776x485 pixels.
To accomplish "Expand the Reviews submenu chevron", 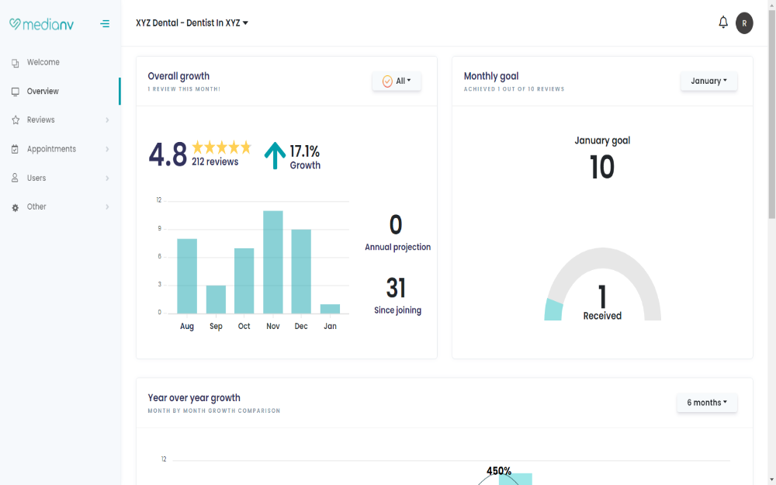I will click(107, 120).
